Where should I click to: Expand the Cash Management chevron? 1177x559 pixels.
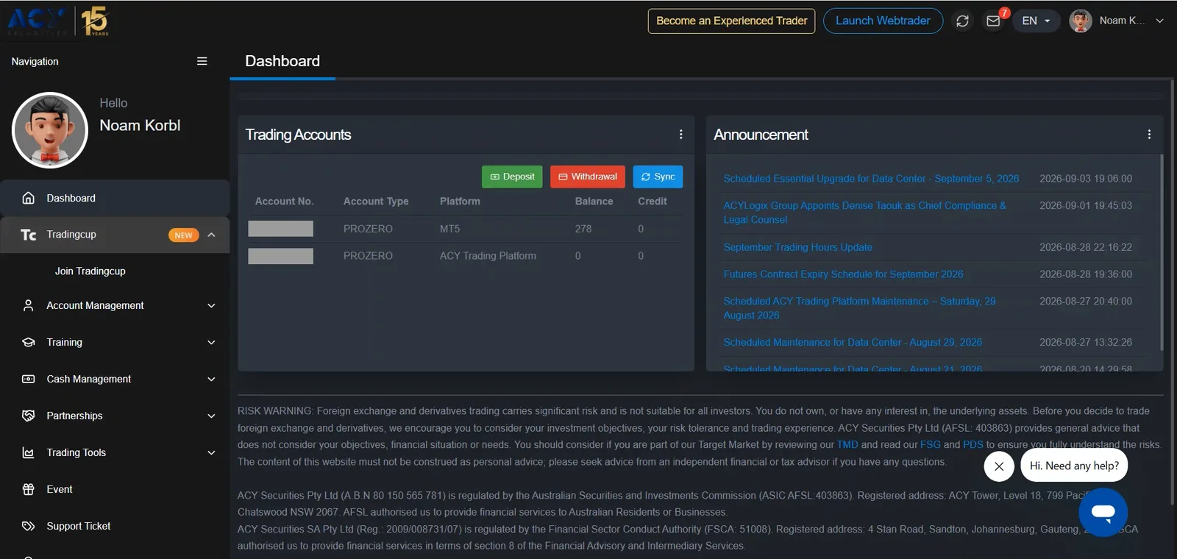[211, 379]
